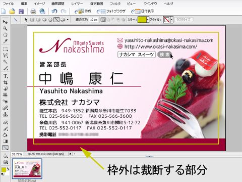The image size is (242, 182).
Task: Select the Crop tool
Action: coord(5,82)
